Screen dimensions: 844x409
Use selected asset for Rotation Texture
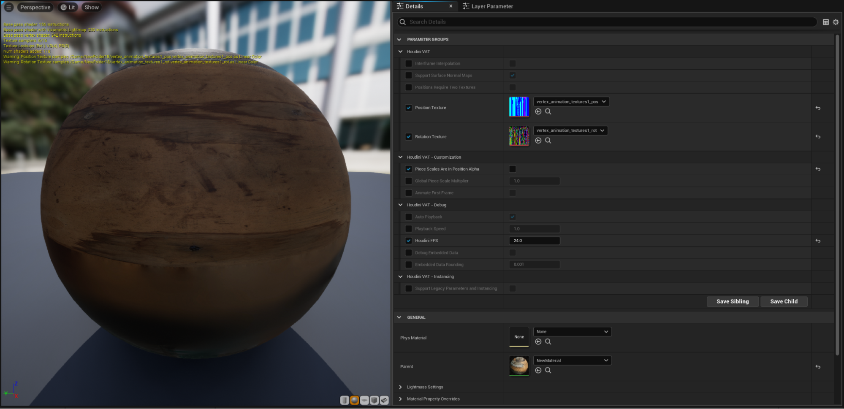coord(538,141)
